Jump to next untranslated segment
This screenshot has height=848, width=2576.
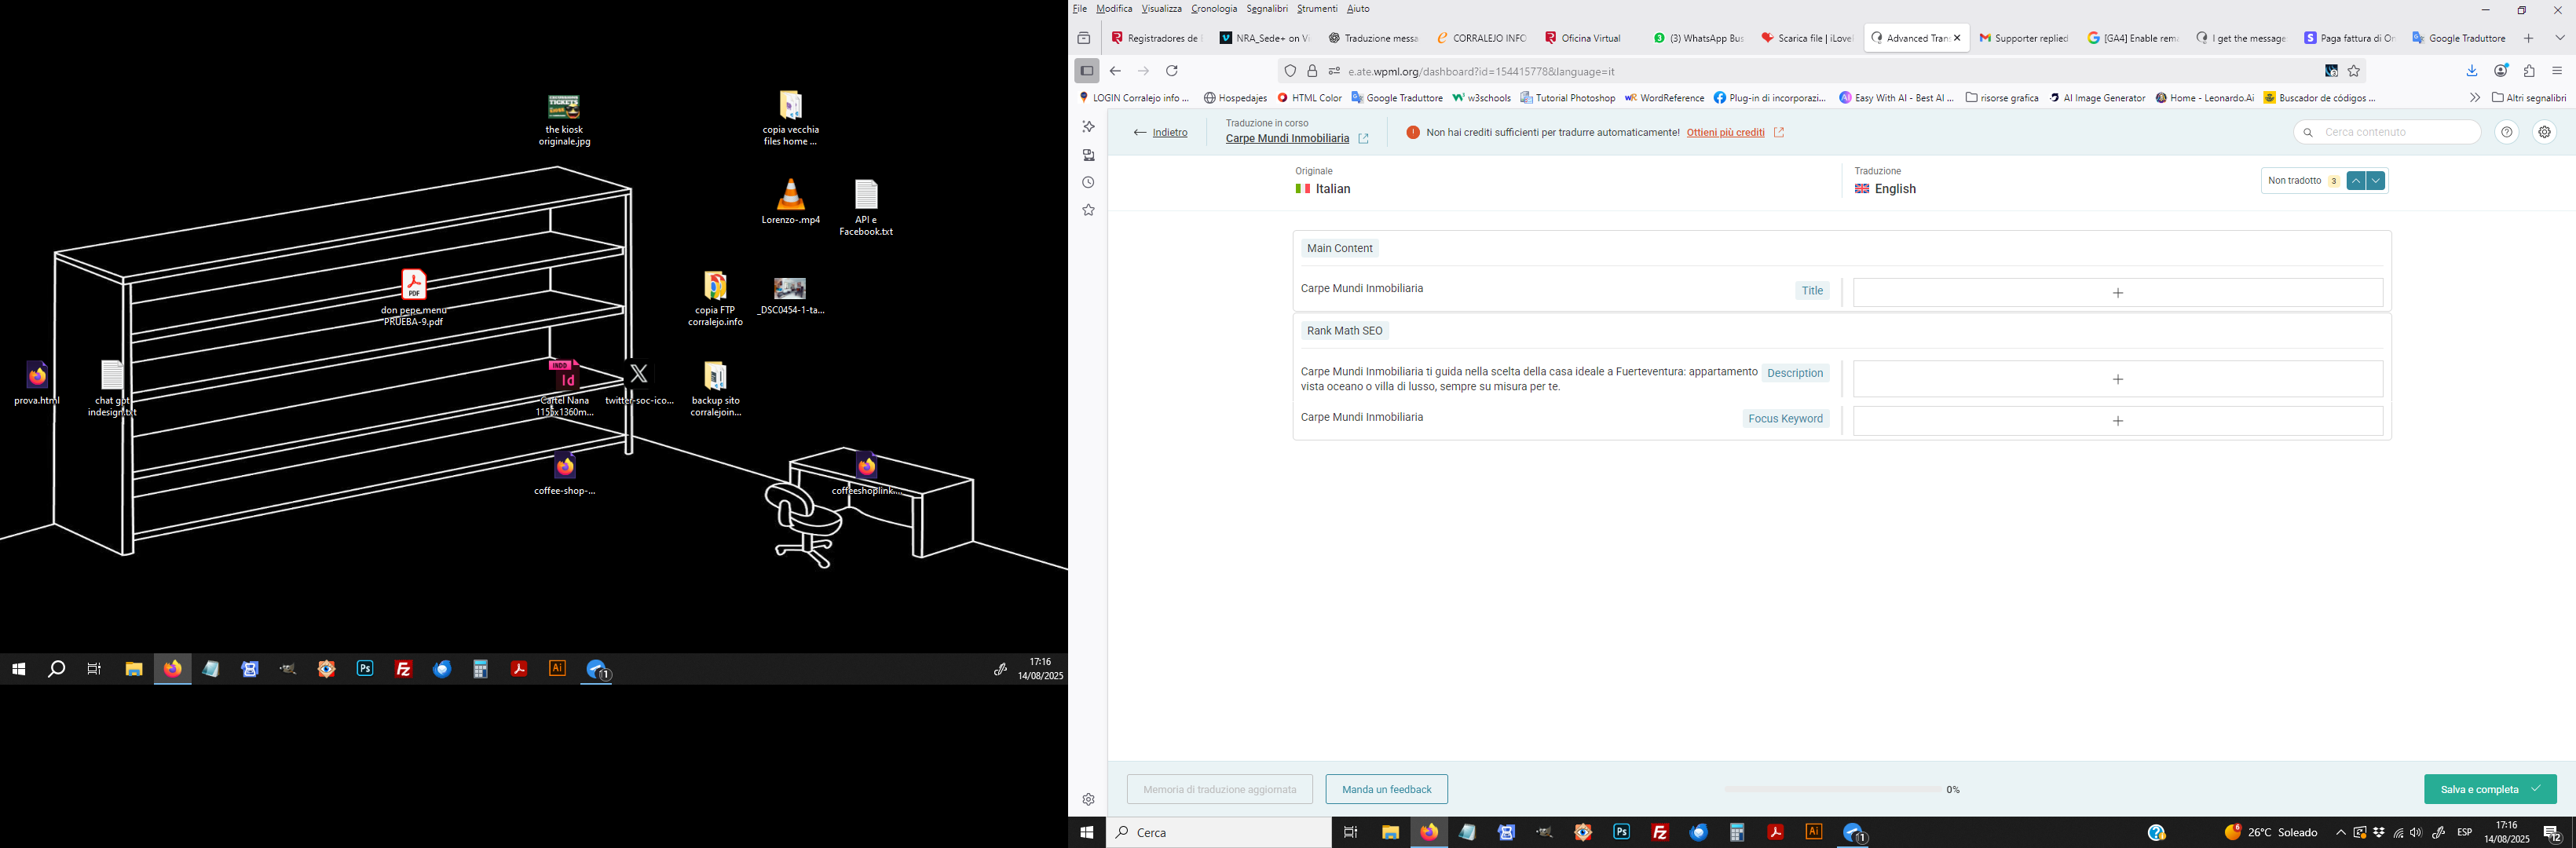[2377, 181]
